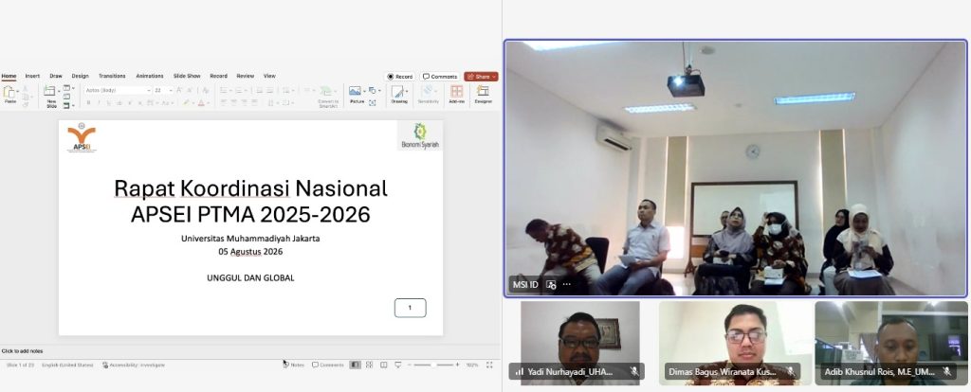Open the font name combo box

[x=119, y=90]
